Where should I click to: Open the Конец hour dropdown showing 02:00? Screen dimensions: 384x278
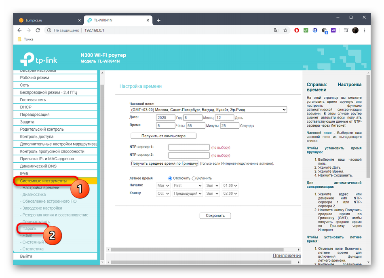point(230,194)
